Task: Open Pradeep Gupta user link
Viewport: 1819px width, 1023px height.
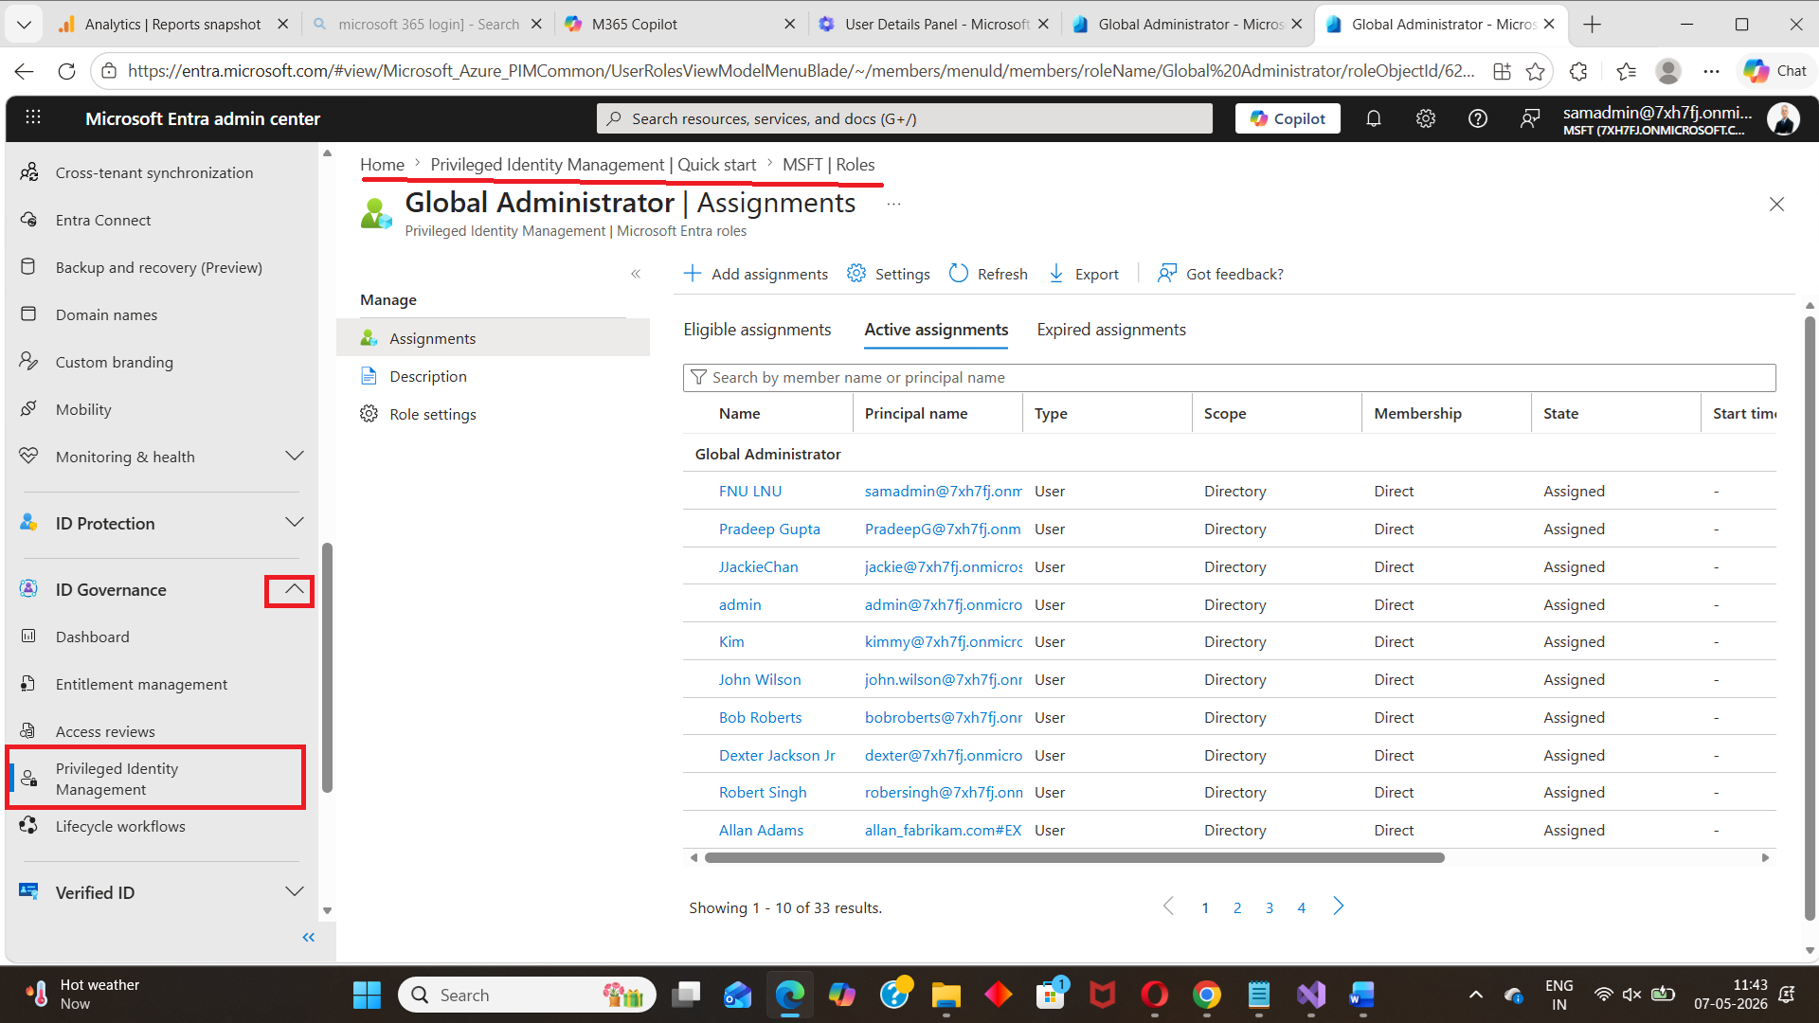Action: [x=769, y=529]
